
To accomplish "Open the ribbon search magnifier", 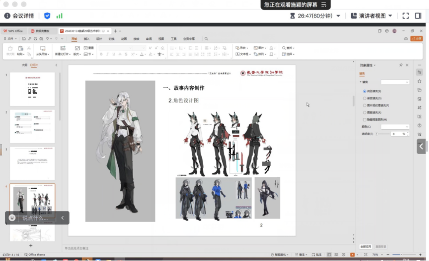I will click(206, 39).
